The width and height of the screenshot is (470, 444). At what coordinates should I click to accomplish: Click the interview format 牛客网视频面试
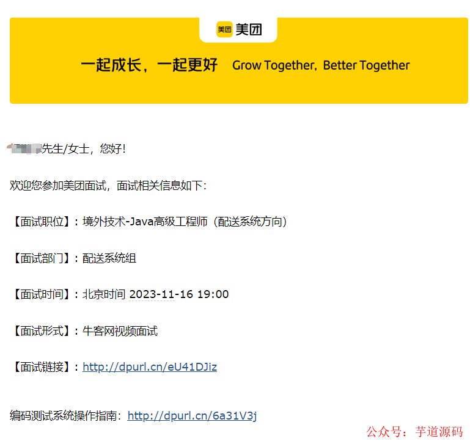tap(120, 331)
